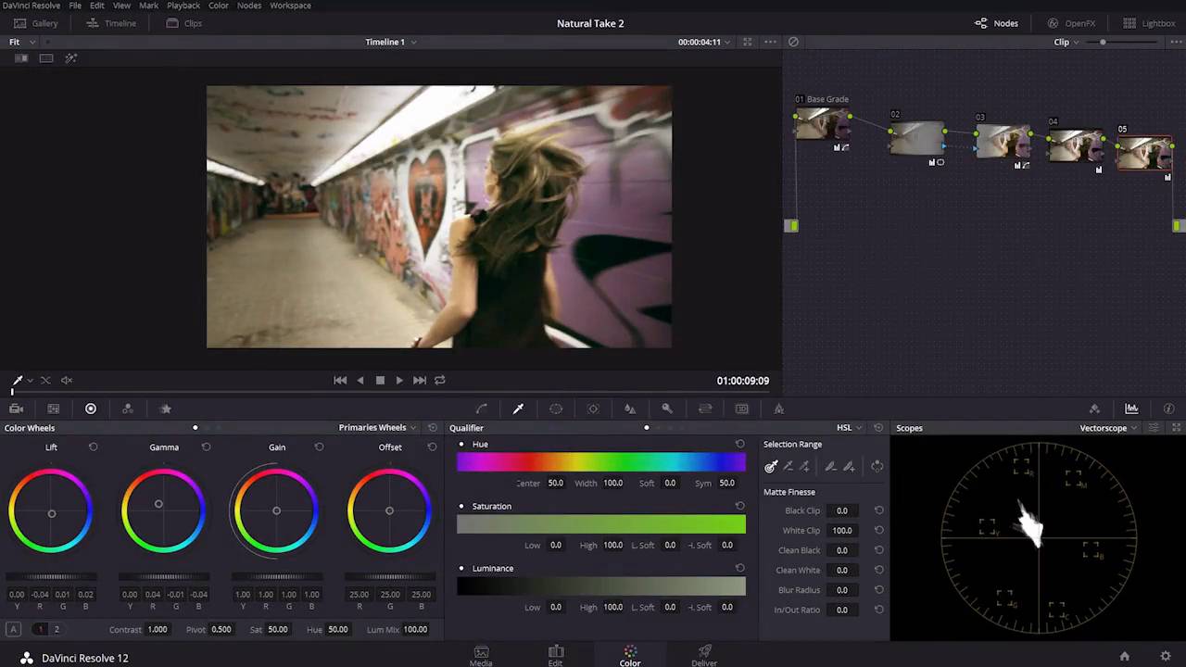The height and width of the screenshot is (667, 1186).
Task: Toggle the Saturation qualifier on or off
Action: pyautogui.click(x=461, y=507)
